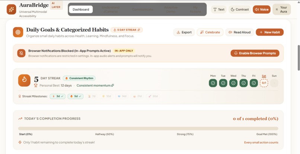The width and height of the screenshot is (300, 154).
Task: Click the Consistent Rhythm badge
Action: point(79,78)
